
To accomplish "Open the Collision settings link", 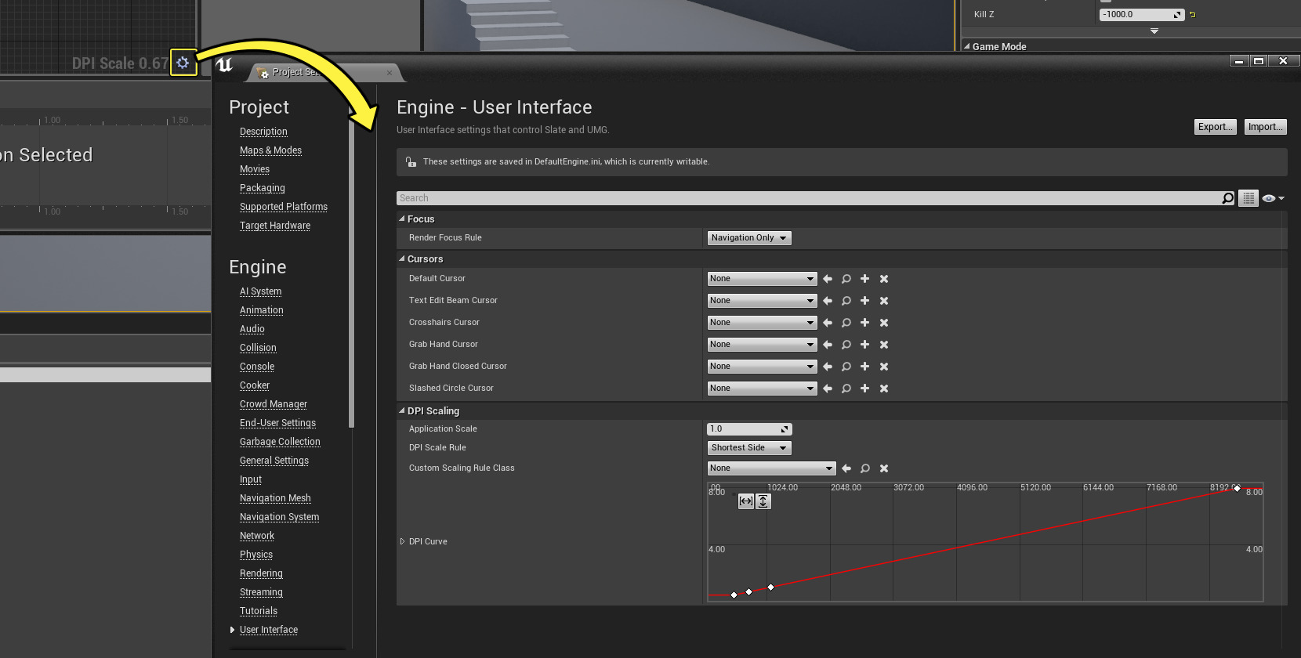I will 258,348.
